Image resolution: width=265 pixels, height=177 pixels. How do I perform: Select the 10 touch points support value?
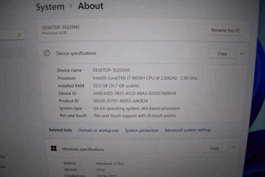135,116
